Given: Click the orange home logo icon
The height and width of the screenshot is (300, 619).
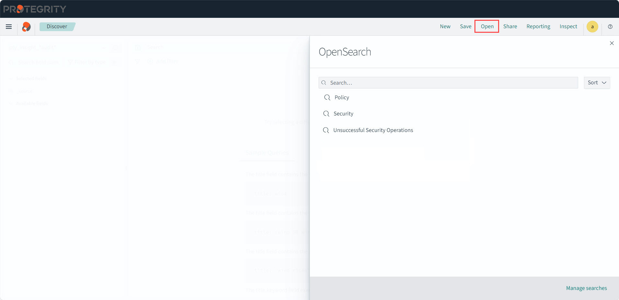Looking at the screenshot, I should [26, 27].
